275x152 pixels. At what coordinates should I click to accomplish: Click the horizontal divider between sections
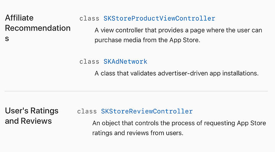(136, 91)
